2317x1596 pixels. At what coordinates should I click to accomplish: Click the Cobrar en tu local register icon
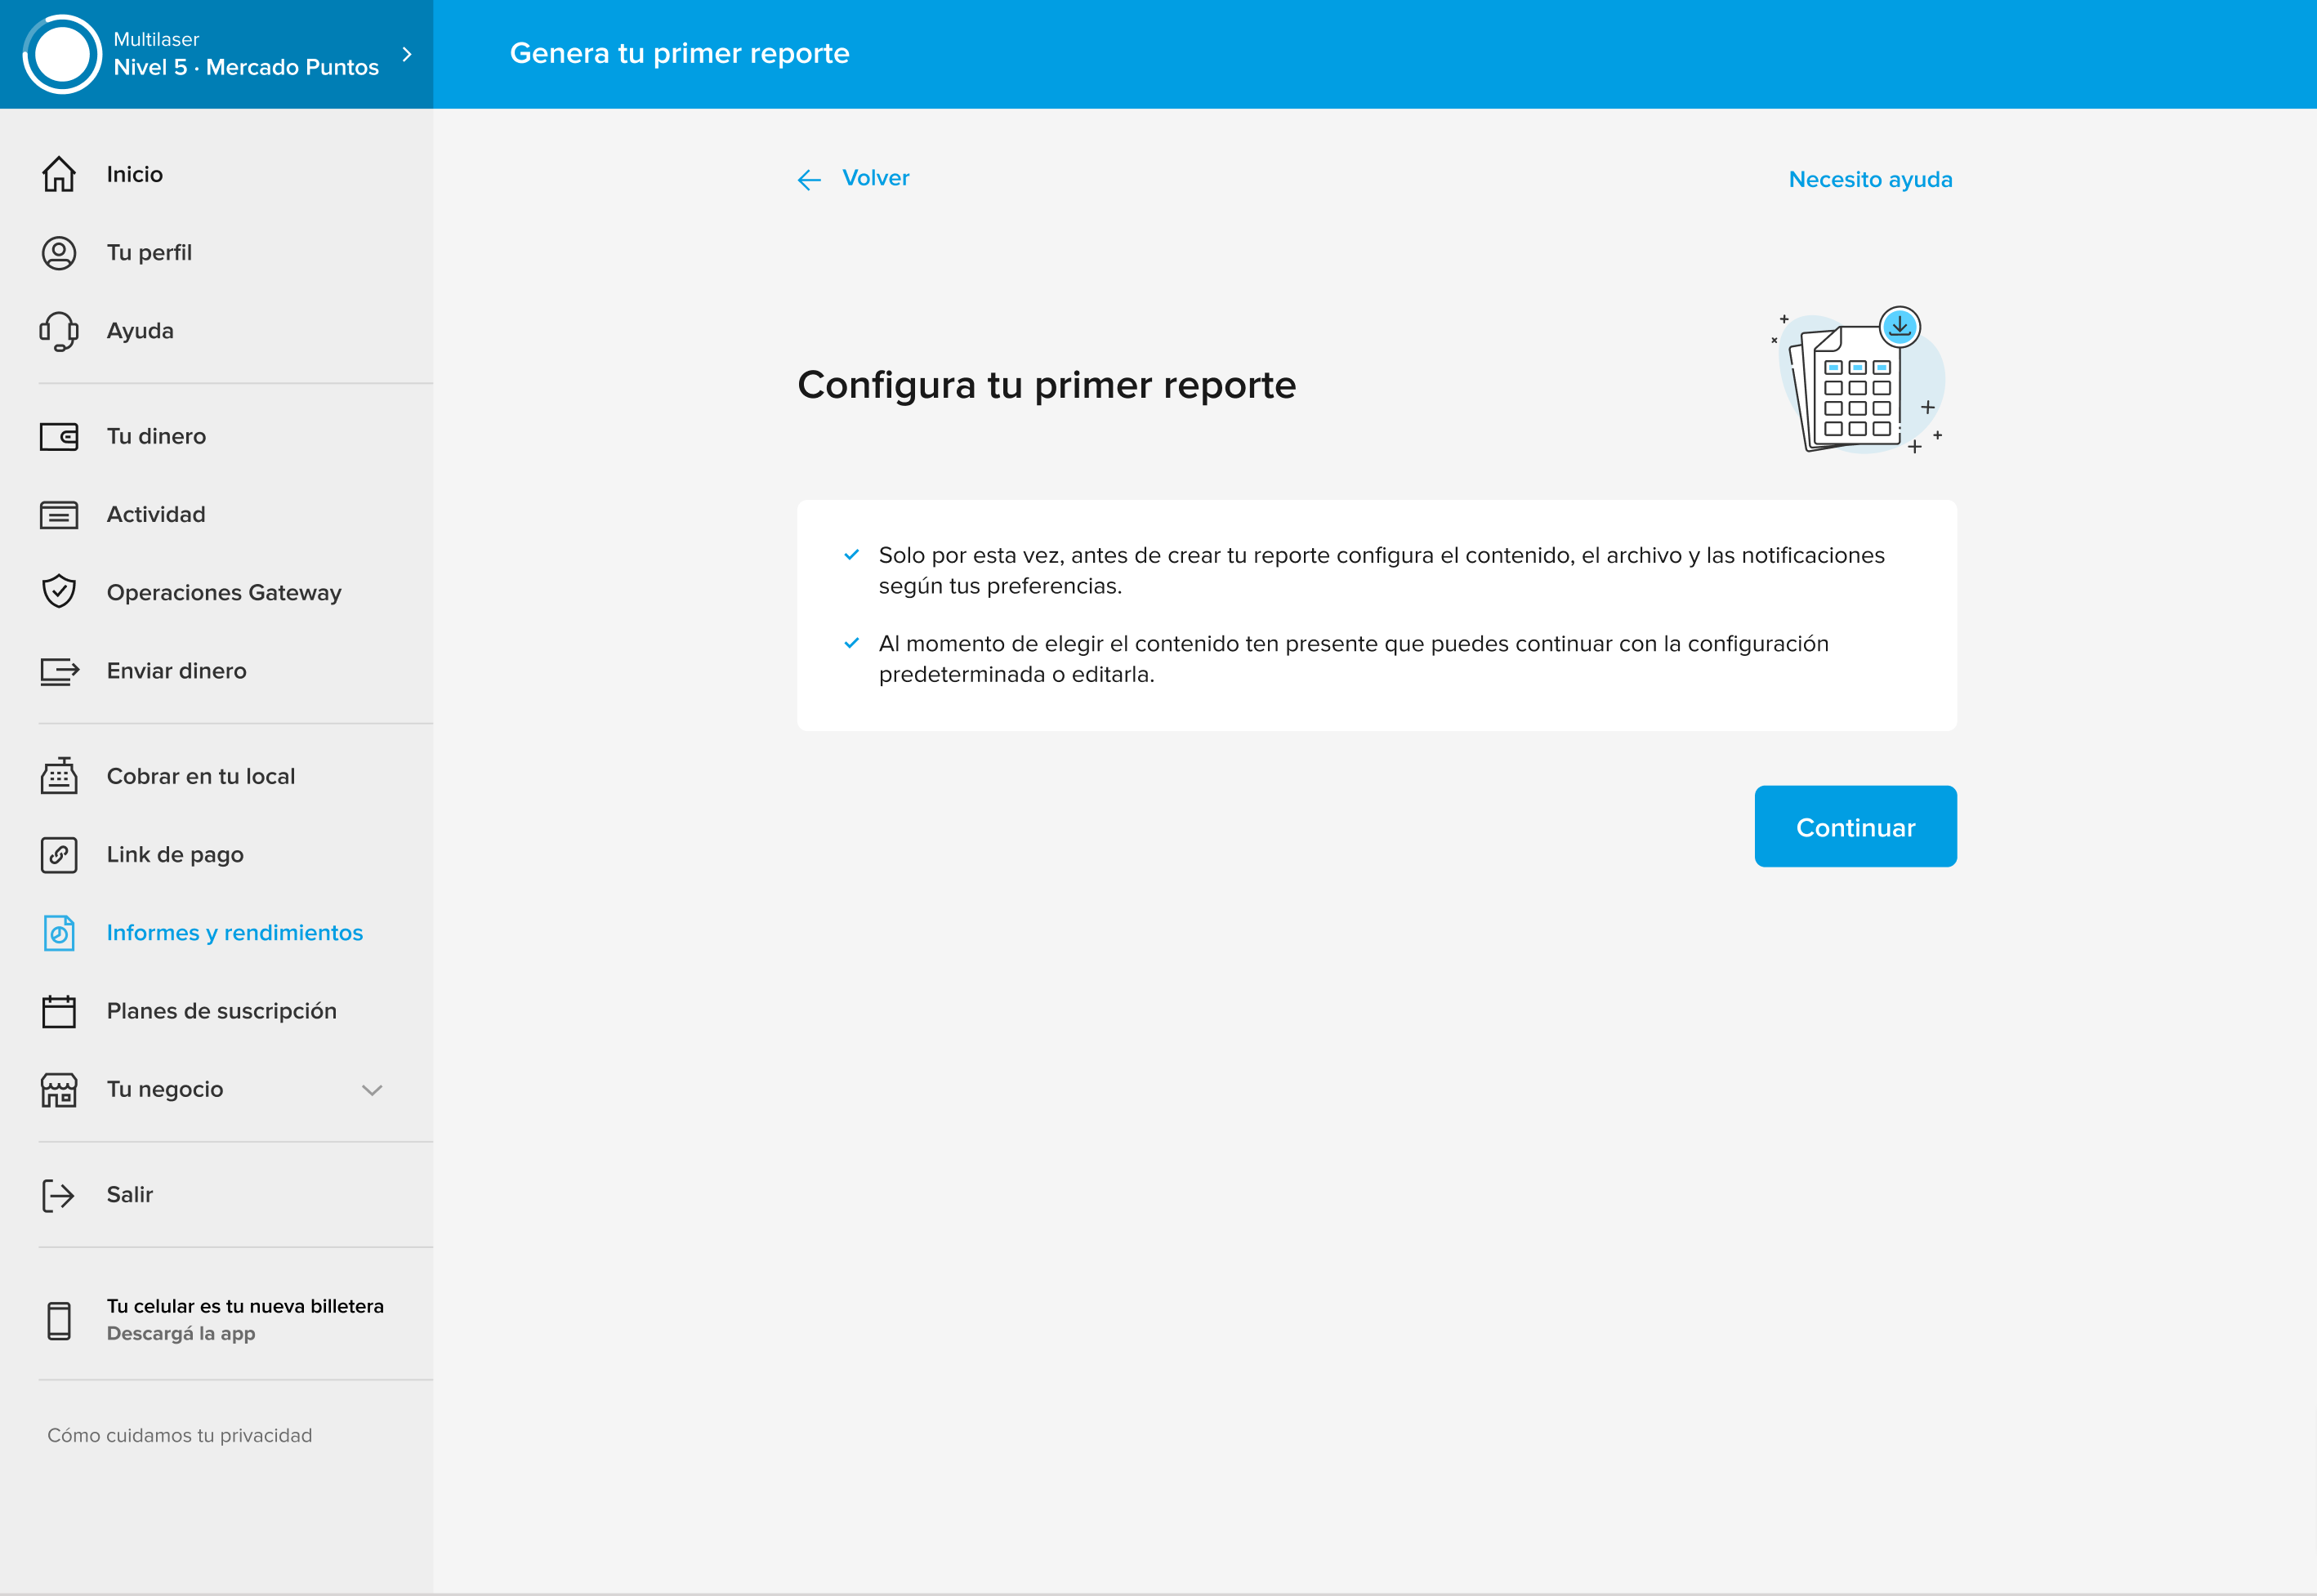59,776
